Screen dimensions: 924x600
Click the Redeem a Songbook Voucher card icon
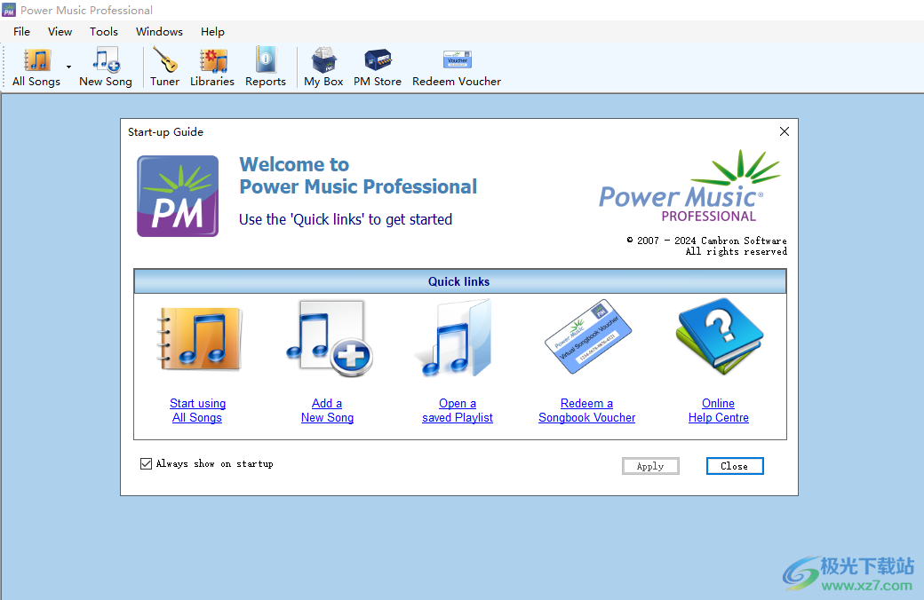(x=586, y=337)
